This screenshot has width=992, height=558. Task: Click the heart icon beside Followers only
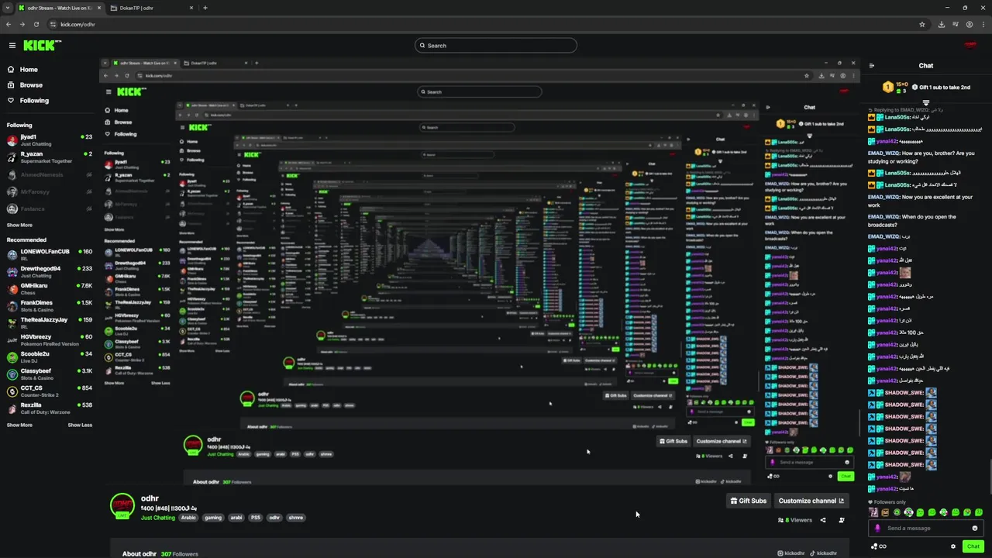click(871, 502)
